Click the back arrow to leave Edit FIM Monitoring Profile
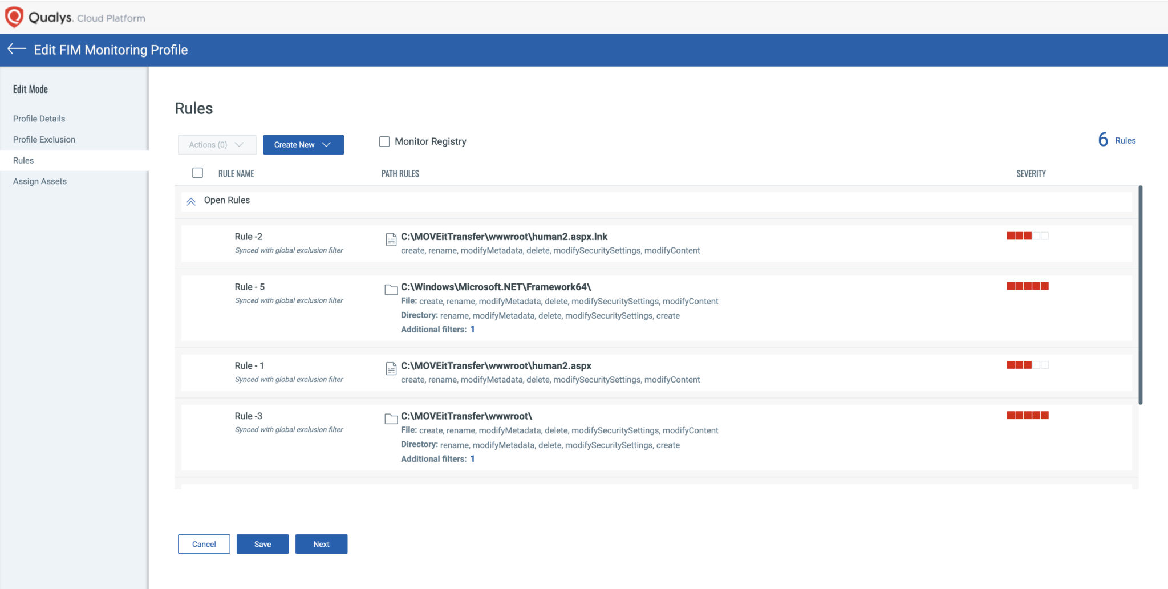 [16, 50]
